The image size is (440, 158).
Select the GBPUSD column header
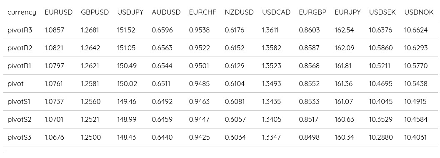click(95, 12)
